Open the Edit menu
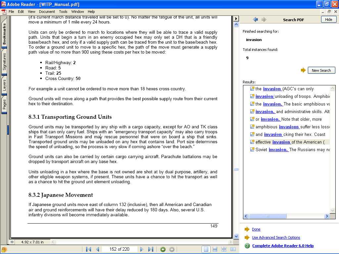Image resolution: width=339 pixels, height=254 pixels. click(x=21, y=12)
